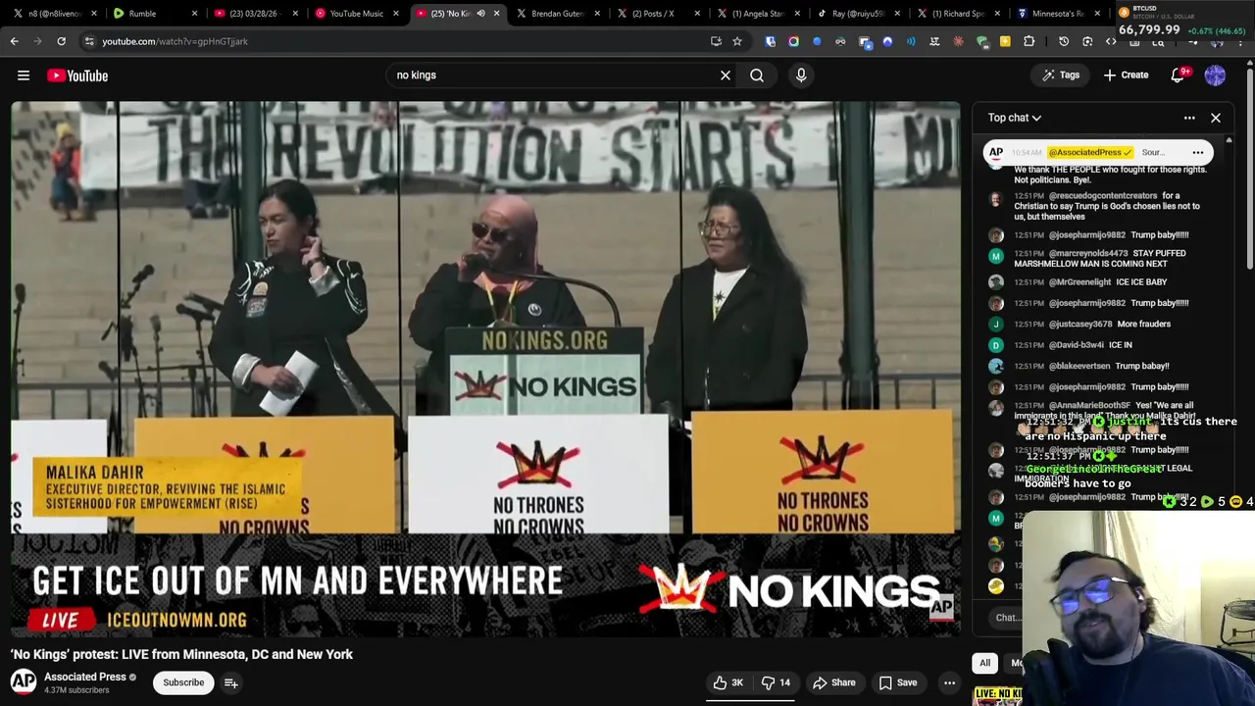The height and width of the screenshot is (706, 1255).
Task: Click the Associated Press channel avatar
Action: [24, 682]
